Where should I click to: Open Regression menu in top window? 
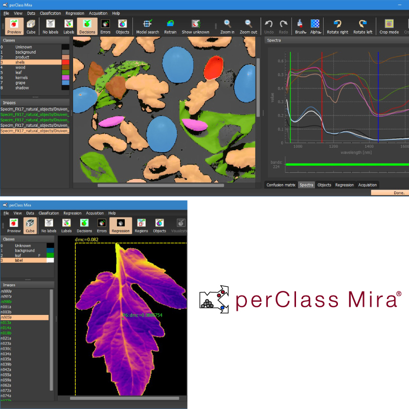[75, 13]
